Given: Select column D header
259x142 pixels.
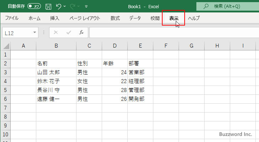Looking at the screenshot, I should coord(115,46).
